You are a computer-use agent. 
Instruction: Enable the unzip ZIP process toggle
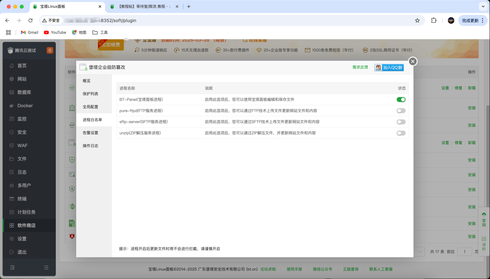[401, 133]
